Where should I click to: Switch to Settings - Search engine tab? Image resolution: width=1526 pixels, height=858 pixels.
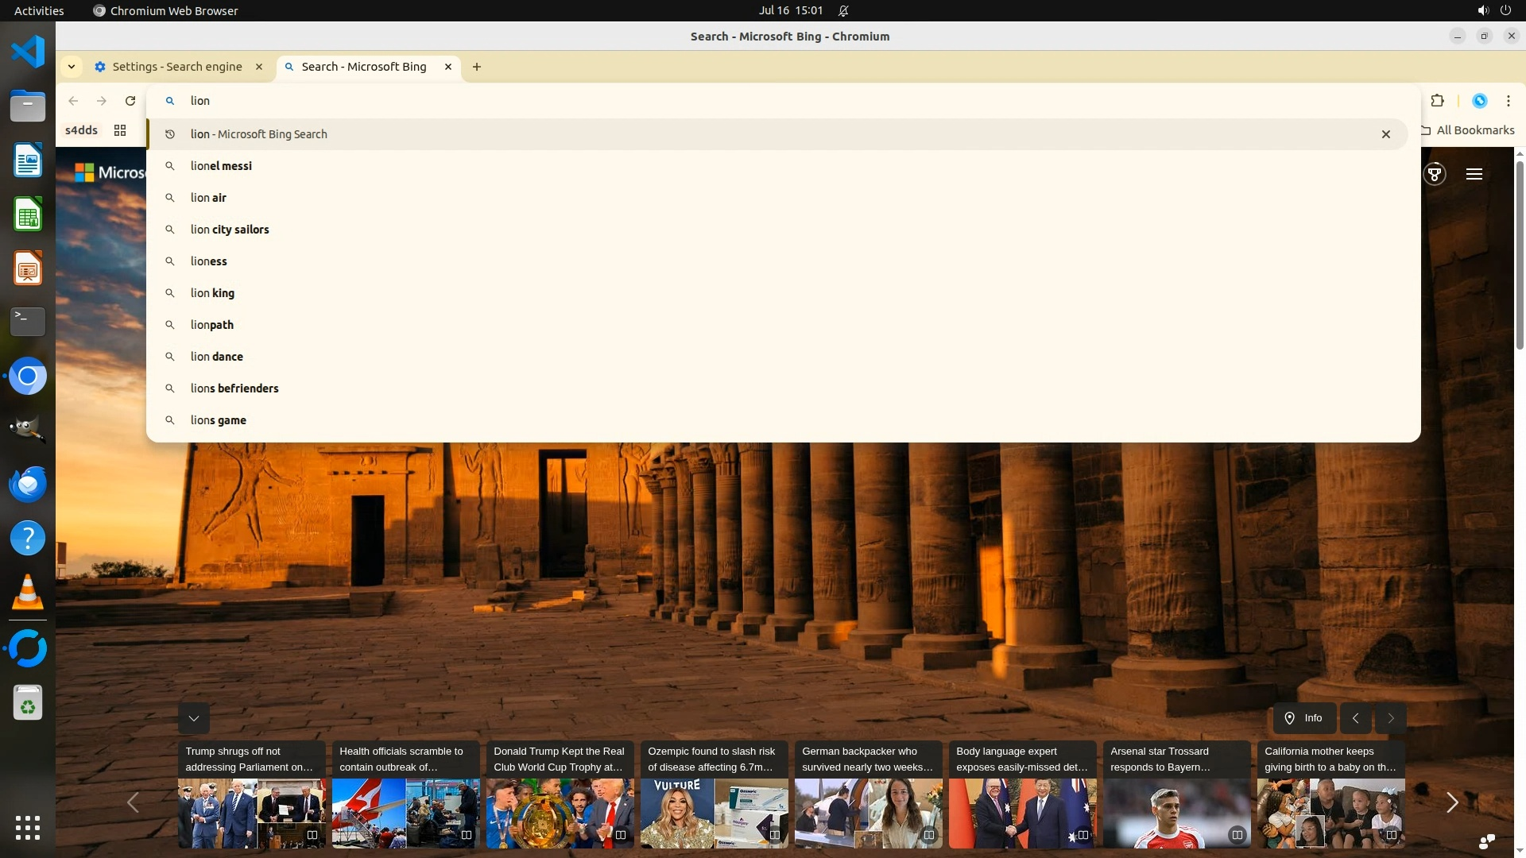(177, 67)
